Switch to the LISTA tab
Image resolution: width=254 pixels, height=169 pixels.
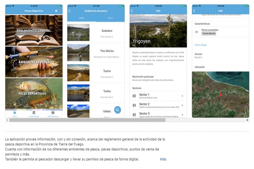[x=81, y=18]
